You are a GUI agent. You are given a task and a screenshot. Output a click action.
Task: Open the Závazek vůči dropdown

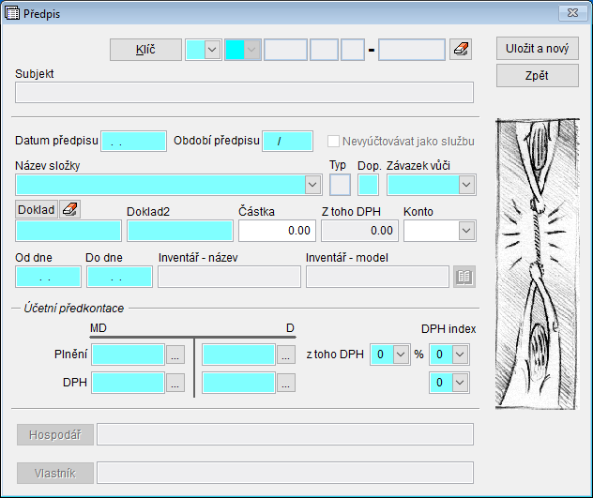click(465, 185)
